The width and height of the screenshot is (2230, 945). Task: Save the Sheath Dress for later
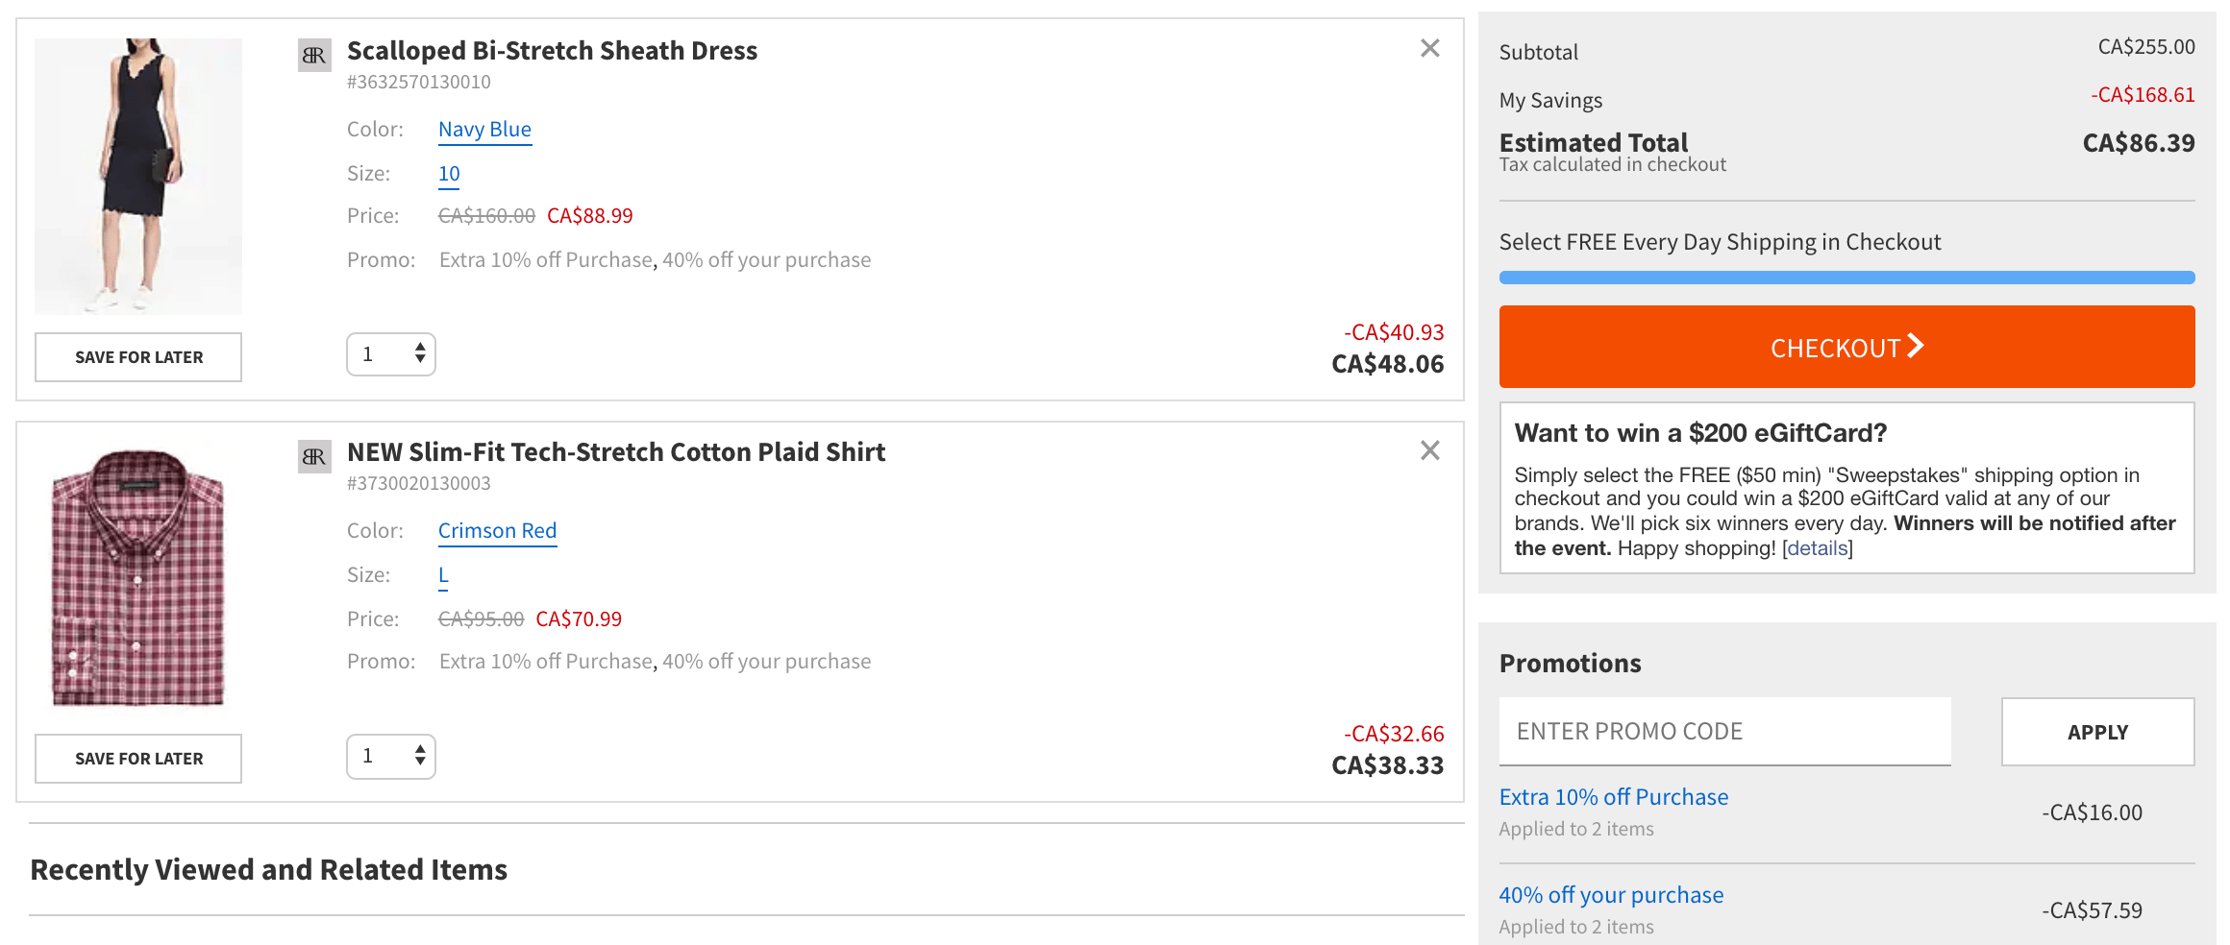[x=138, y=357]
